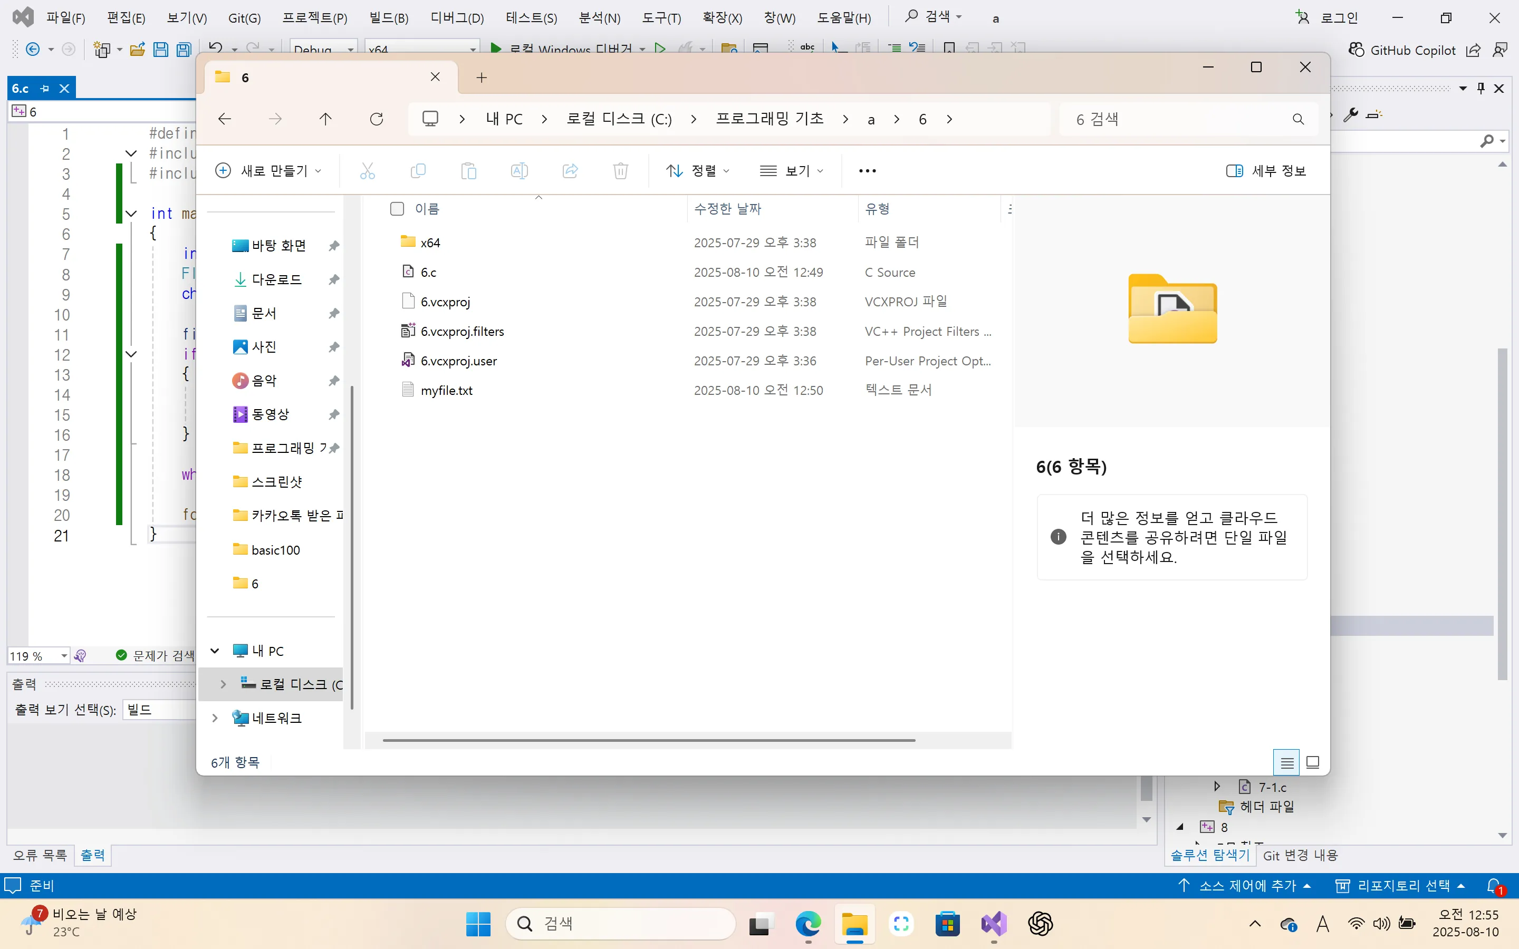The image size is (1519, 949).
Task: Click Open File icon in Visual Studio toolbar
Action: point(138,49)
